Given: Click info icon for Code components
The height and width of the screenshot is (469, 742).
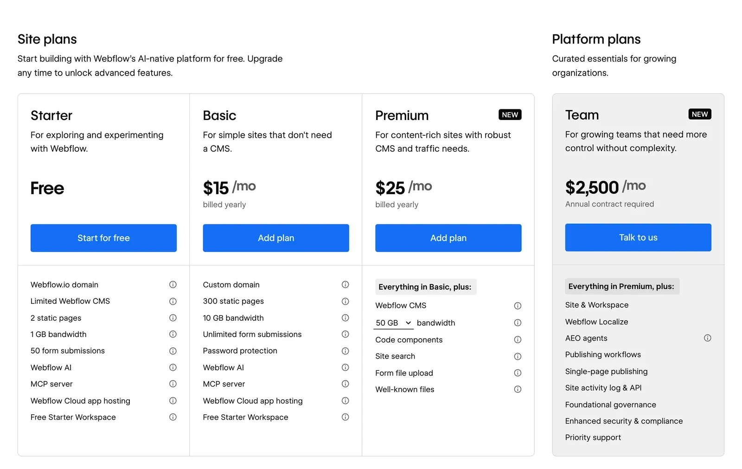Looking at the screenshot, I should (x=518, y=340).
